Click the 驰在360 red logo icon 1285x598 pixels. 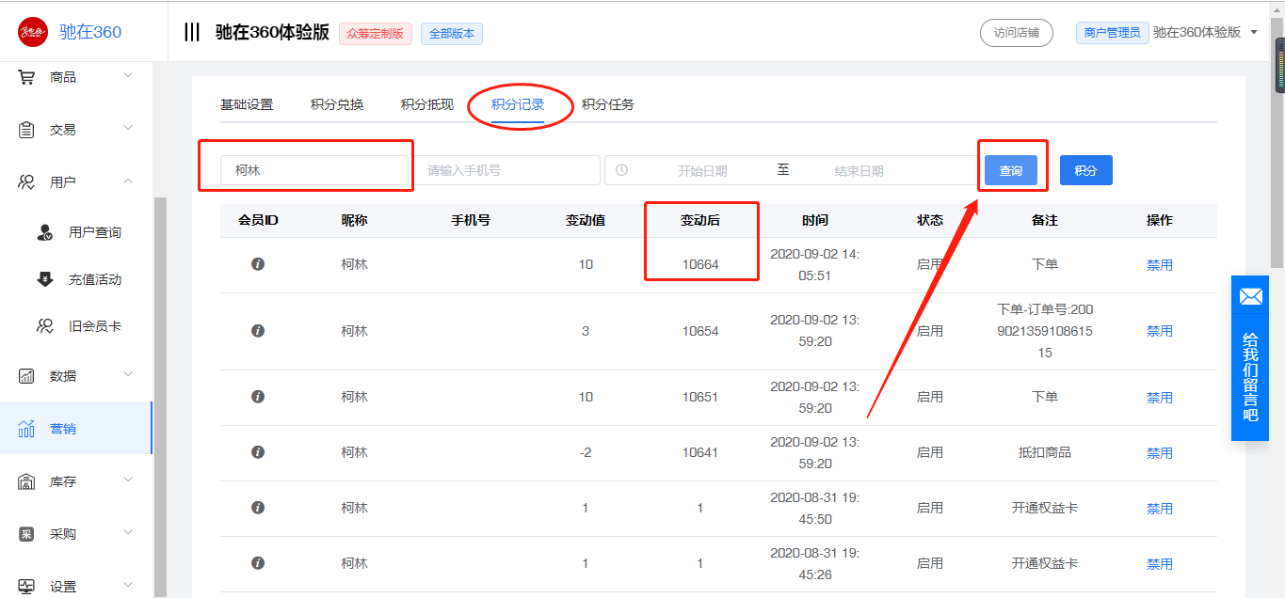click(33, 32)
